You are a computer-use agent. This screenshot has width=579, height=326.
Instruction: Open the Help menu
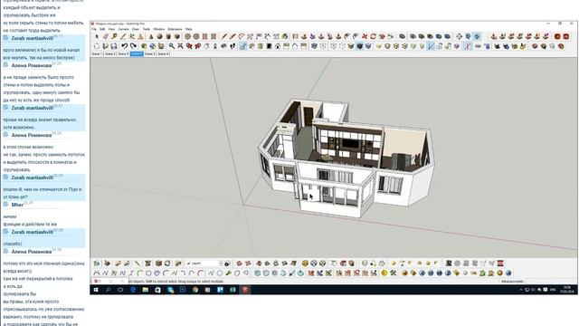tap(189, 29)
